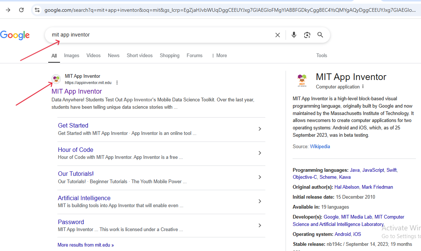Click the MIT App Inventor panel heading
Image resolution: width=421 pixels, height=251 pixels.
[x=351, y=77]
